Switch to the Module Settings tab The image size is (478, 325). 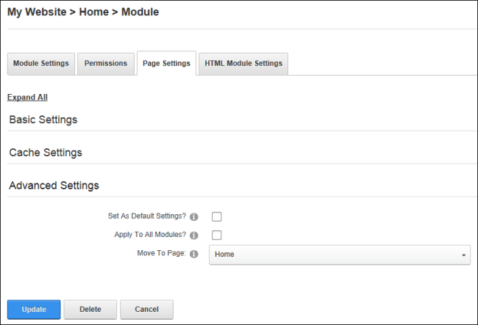41,64
